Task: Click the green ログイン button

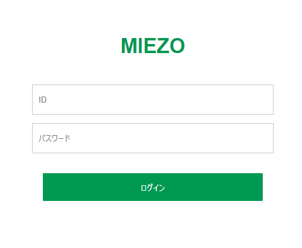Action: [153, 187]
